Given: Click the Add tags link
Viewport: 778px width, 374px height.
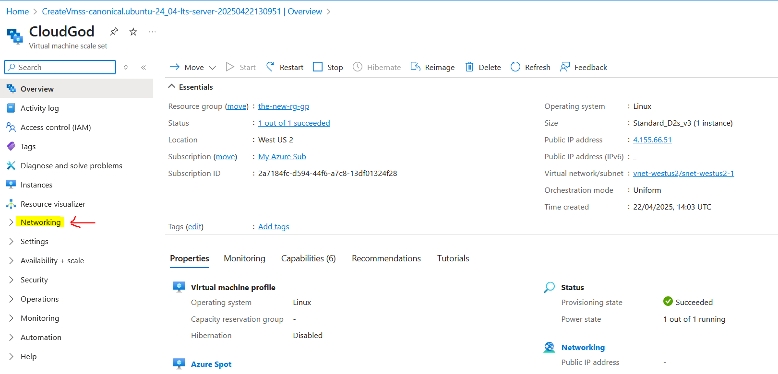Looking at the screenshot, I should tap(274, 226).
